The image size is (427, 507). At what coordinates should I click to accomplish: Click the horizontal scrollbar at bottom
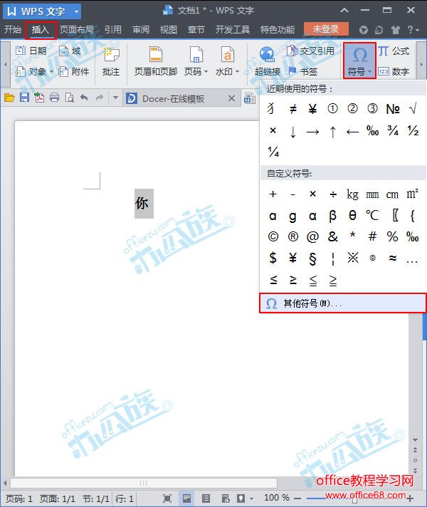tap(144, 483)
